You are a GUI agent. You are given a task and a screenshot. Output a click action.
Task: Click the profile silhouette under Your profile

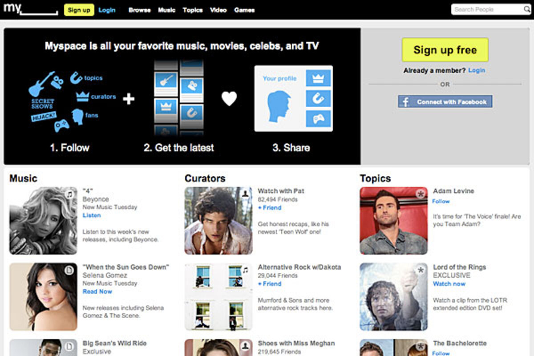279,106
